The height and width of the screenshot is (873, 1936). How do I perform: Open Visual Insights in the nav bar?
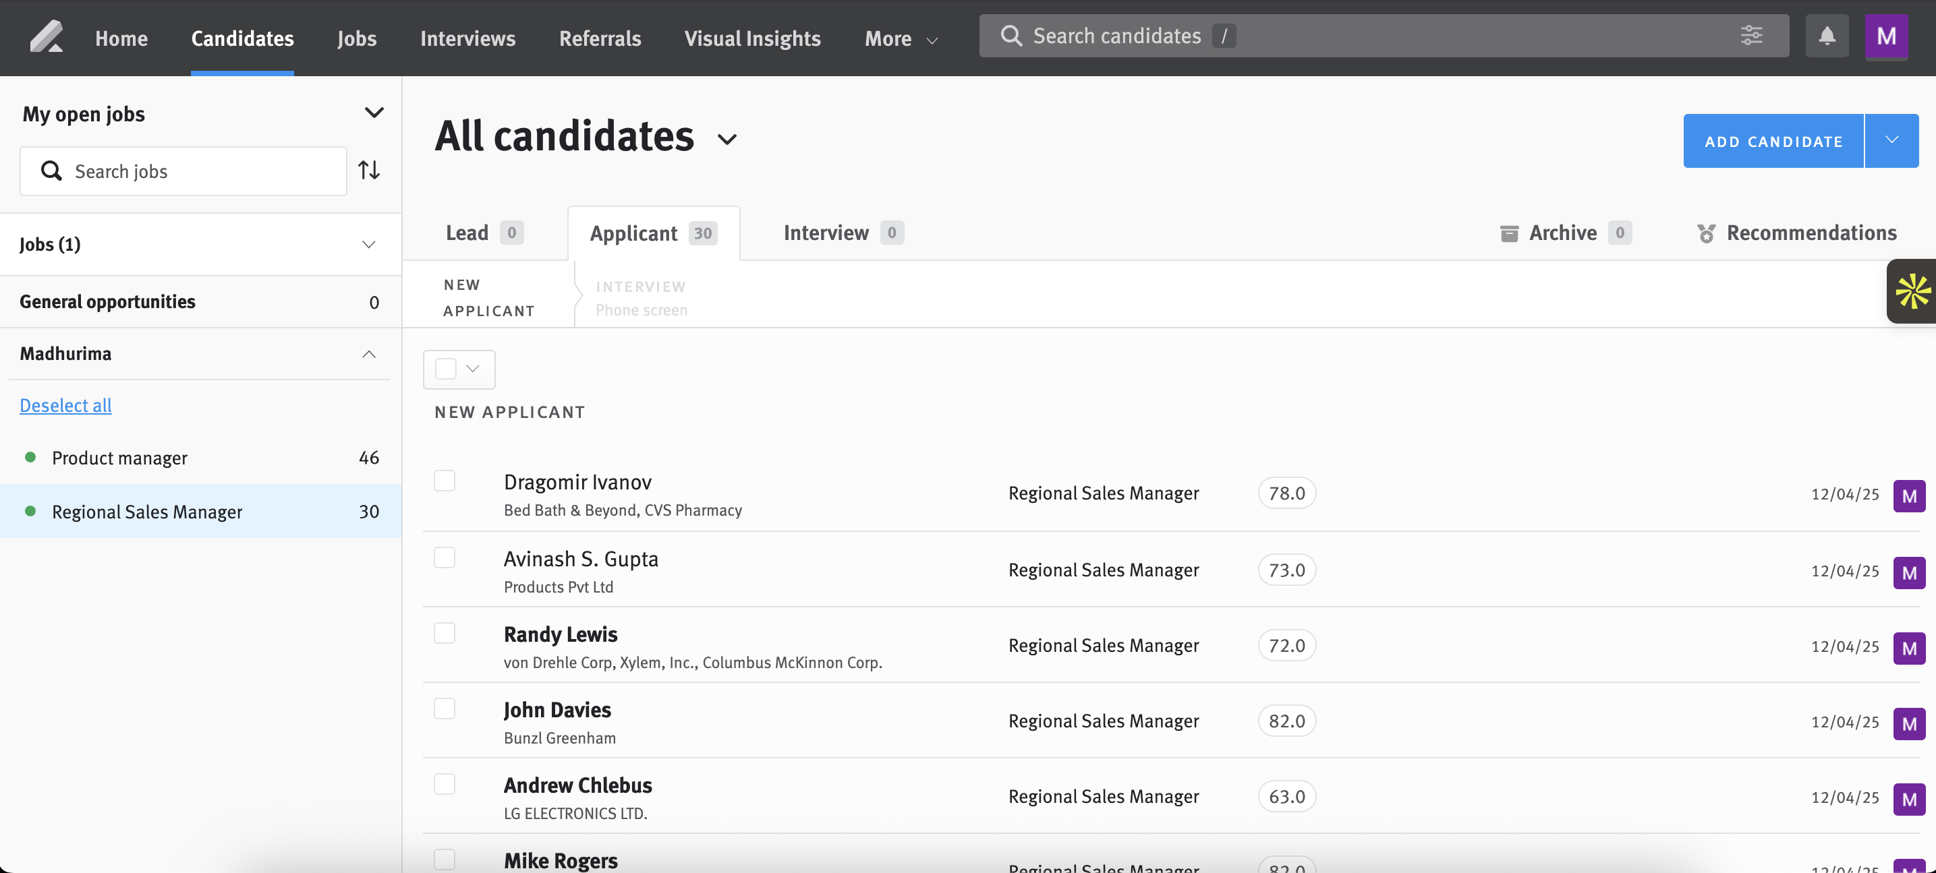(x=751, y=38)
